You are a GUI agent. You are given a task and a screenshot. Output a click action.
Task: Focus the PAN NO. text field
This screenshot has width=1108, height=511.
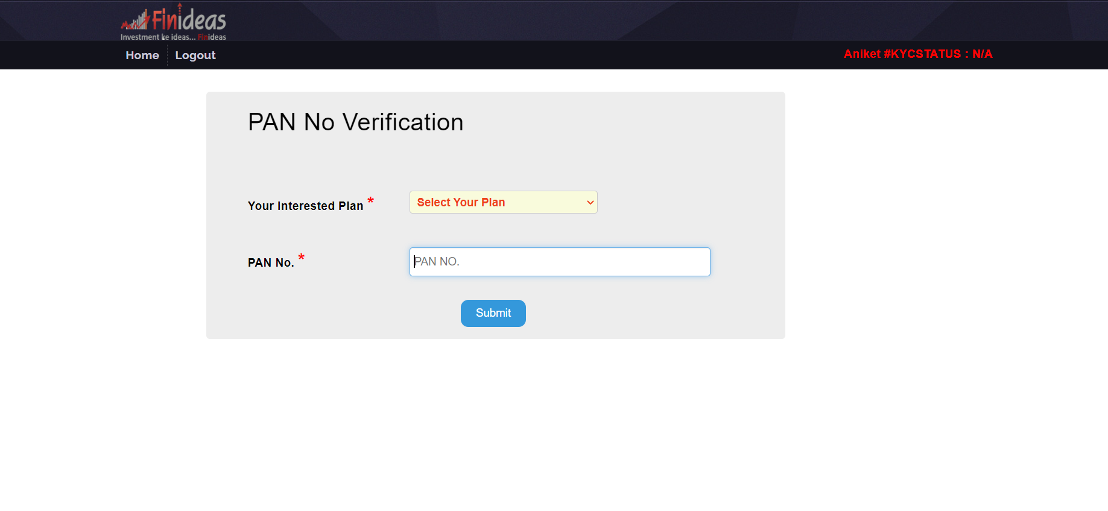coord(560,262)
